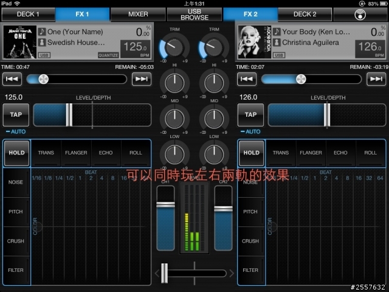Screen dimensions: 389x292
Task: Toggle HOLD on FX 1
Action: coord(16,153)
